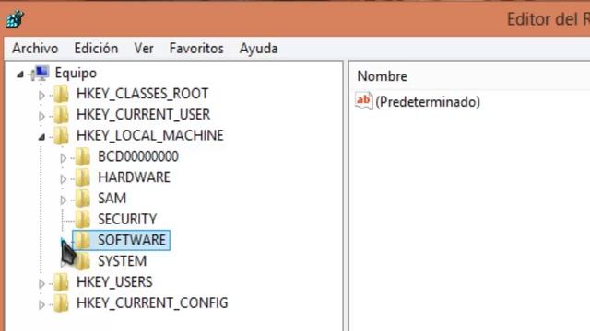Select the HARDWARE key label
Image resolution: width=590 pixels, height=331 pixels.
pyautogui.click(x=134, y=177)
